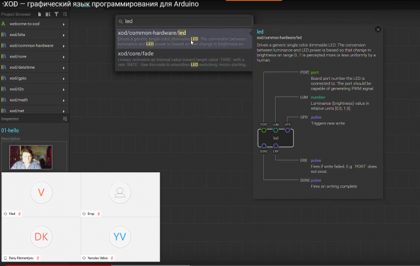Click the magnifier icon in search box
The height and width of the screenshot is (266, 420).
tap(121, 22)
